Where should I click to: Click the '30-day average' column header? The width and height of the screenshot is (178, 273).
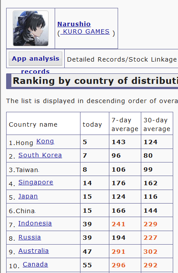pyautogui.click(x=157, y=124)
